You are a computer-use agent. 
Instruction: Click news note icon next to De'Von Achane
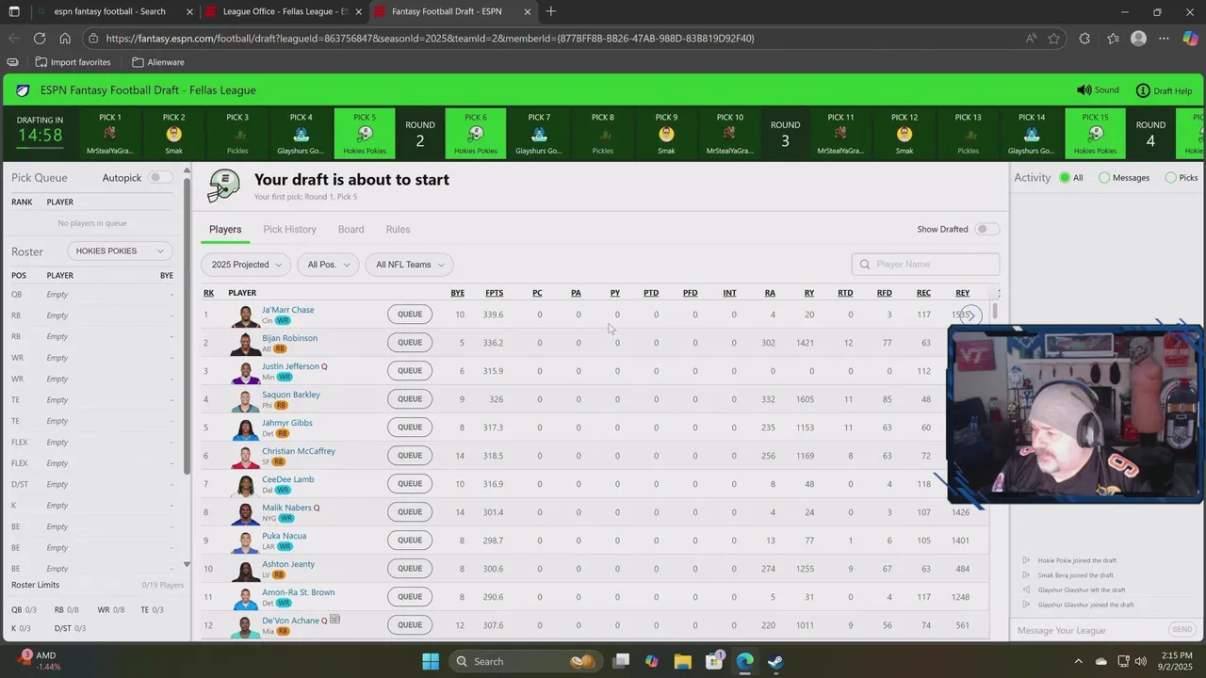(334, 620)
